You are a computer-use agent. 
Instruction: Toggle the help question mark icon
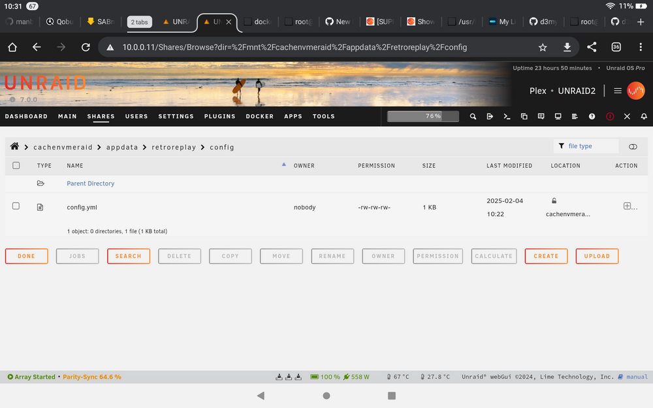(592, 117)
